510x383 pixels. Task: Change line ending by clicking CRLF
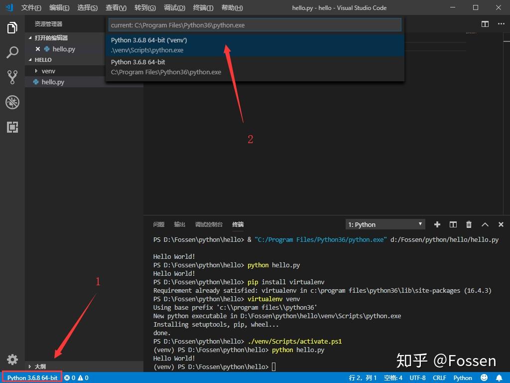click(439, 378)
